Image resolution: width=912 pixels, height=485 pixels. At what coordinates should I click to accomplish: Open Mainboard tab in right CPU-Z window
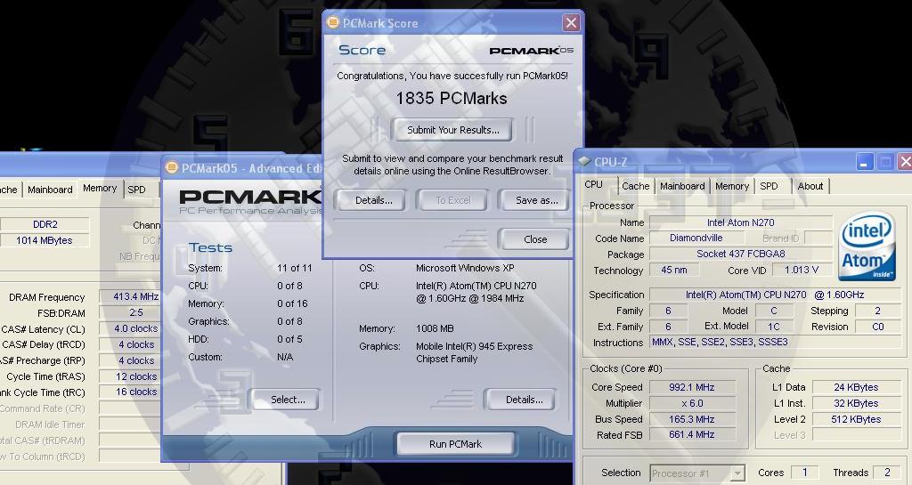click(x=682, y=186)
